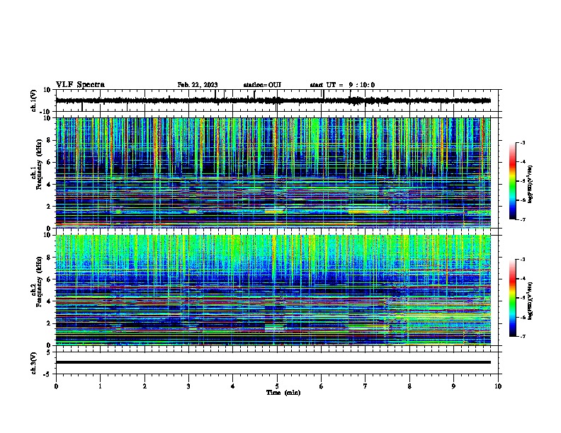Click the ch.1 voltage waveform trace panel
Screen dimensions: 561x433
[x=277, y=100]
